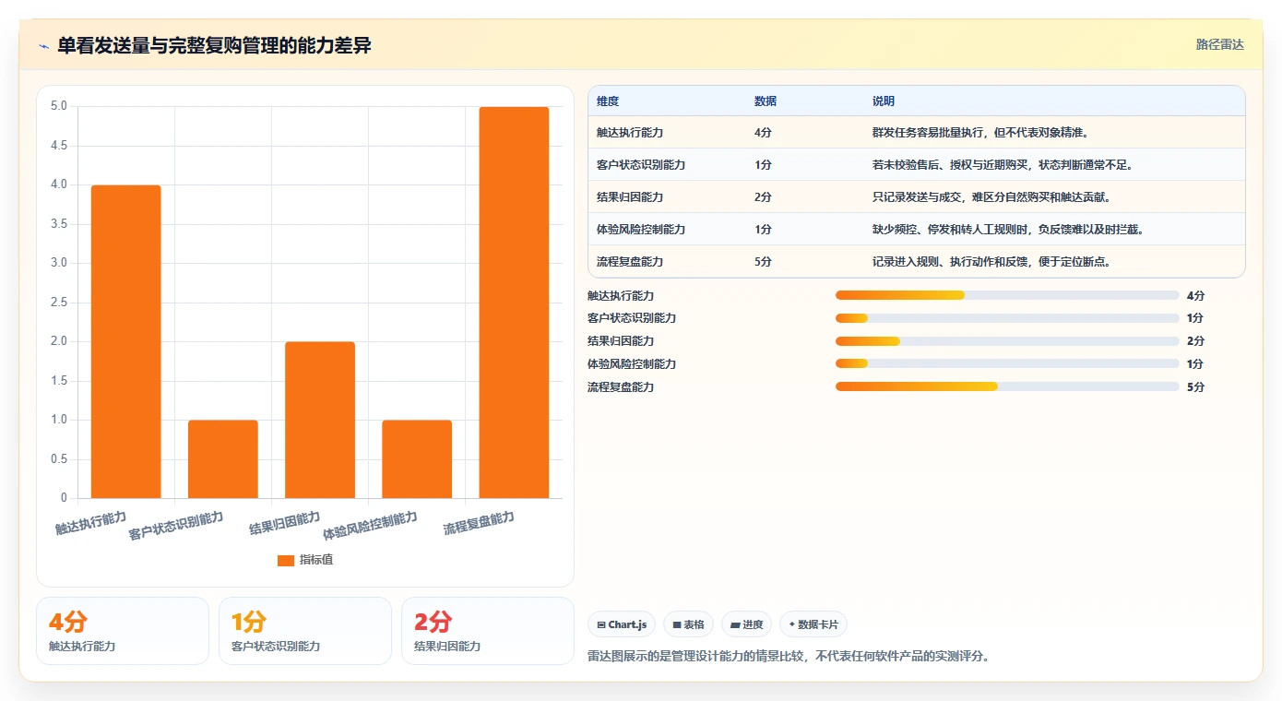Select the 进度 tag chip

tap(747, 624)
